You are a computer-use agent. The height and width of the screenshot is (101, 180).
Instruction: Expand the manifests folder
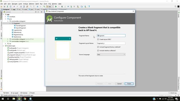click(x=6, y=17)
